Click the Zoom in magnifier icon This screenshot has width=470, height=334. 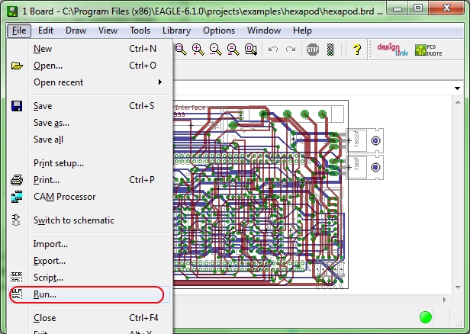[198, 49]
